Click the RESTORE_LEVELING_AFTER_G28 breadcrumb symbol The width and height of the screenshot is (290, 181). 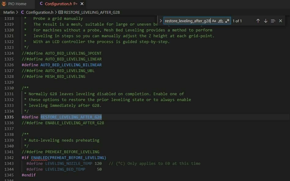pos(92,13)
